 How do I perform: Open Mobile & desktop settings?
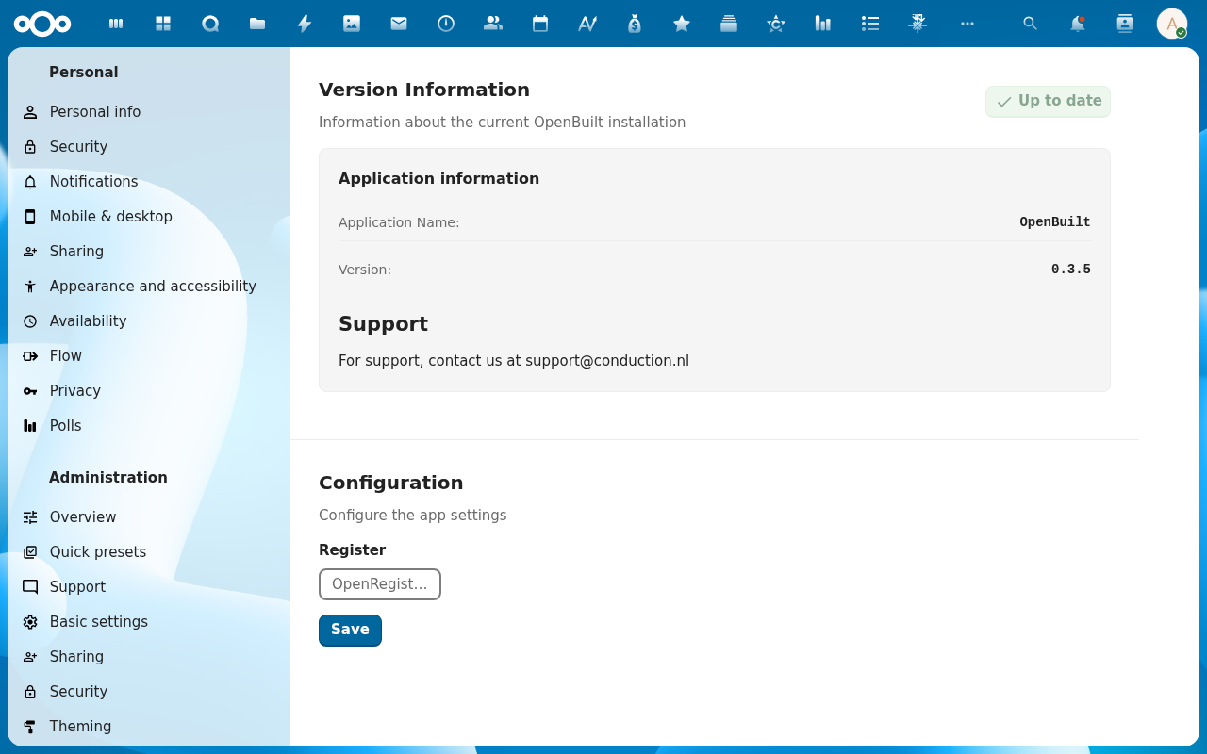click(149, 217)
